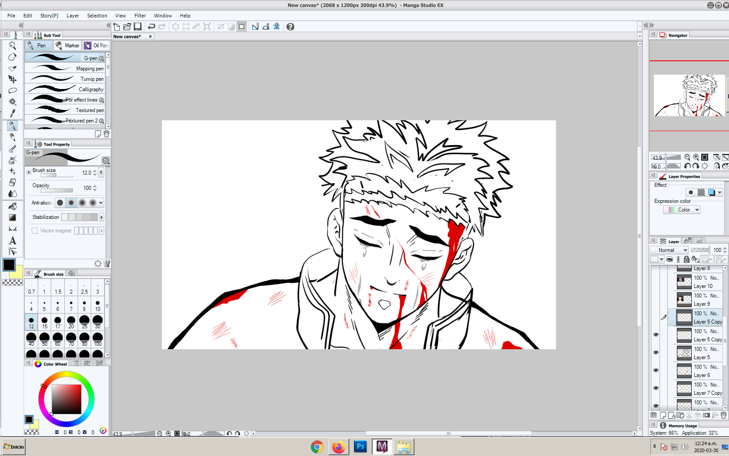Select the Text tool
729x456 pixels.
pyautogui.click(x=13, y=241)
